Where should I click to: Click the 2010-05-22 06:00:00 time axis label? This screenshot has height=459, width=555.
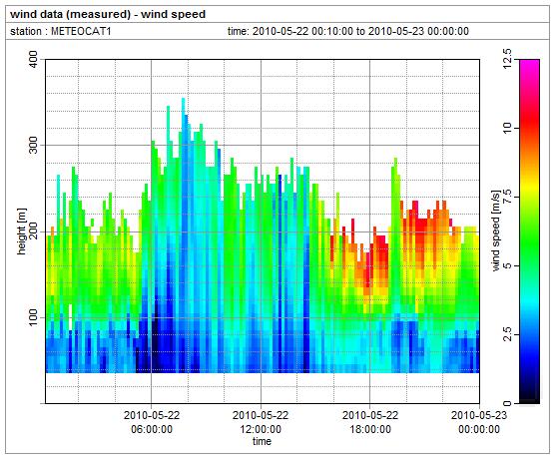pyautogui.click(x=152, y=422)
